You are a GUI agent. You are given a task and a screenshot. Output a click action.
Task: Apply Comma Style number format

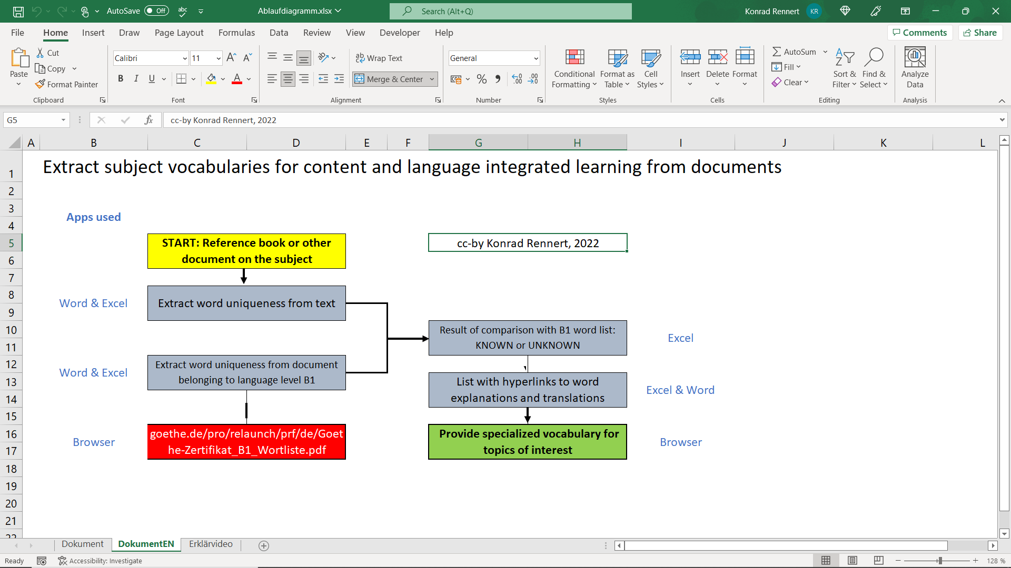pos(498,79)
